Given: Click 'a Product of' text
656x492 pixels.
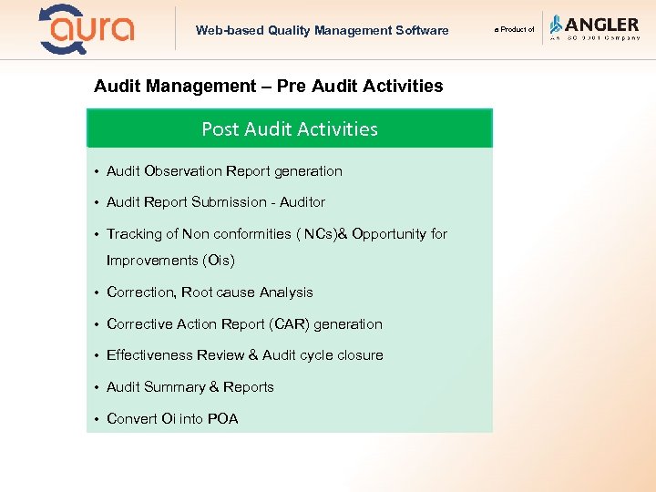Looking at the screenshot, I should [x=514, y=30].
